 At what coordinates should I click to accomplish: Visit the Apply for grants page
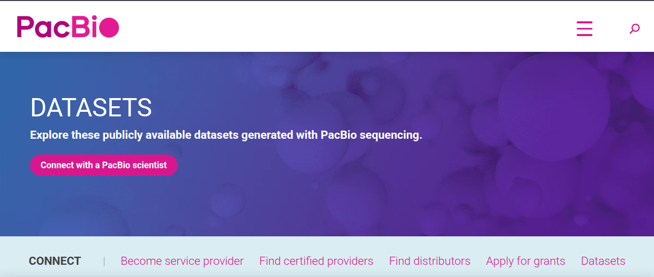(x=525, y=261)
